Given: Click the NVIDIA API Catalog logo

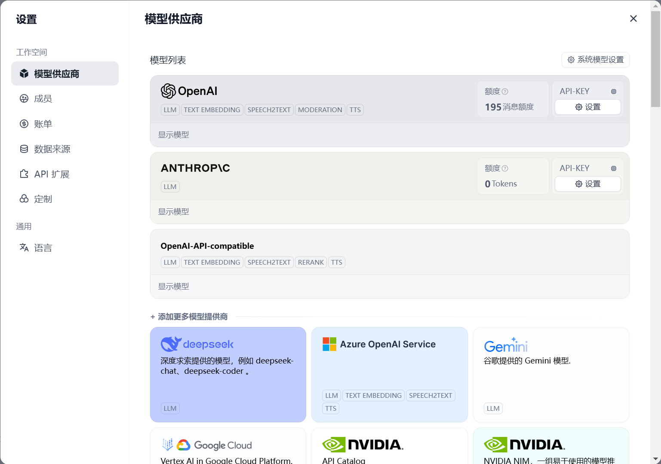Looking at the screenshot, I should (x=363, y=445).
